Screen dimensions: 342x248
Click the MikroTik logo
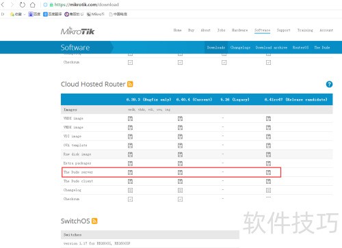click(77, 31)
